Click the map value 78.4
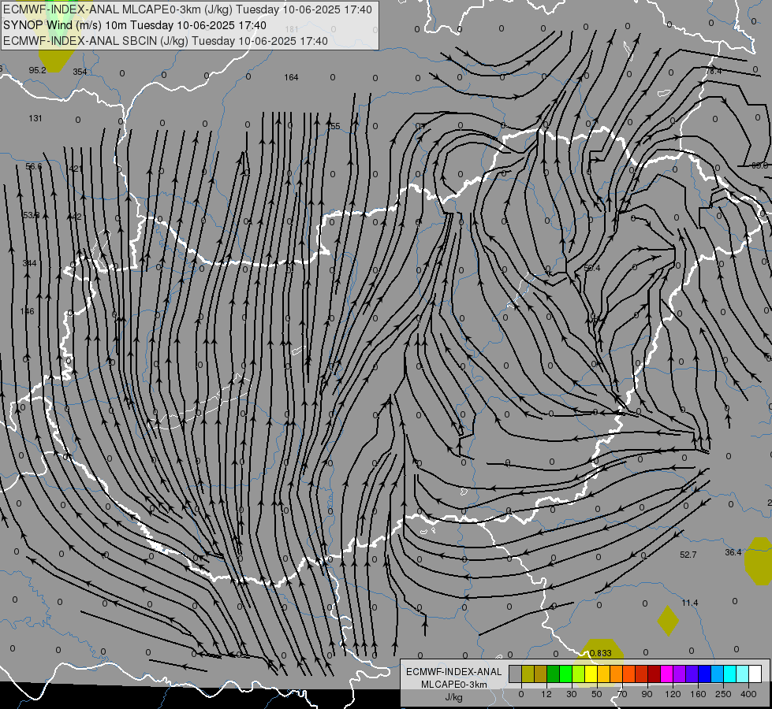The image size is (772, 709). pyautogui.click(x=714, y=72)
